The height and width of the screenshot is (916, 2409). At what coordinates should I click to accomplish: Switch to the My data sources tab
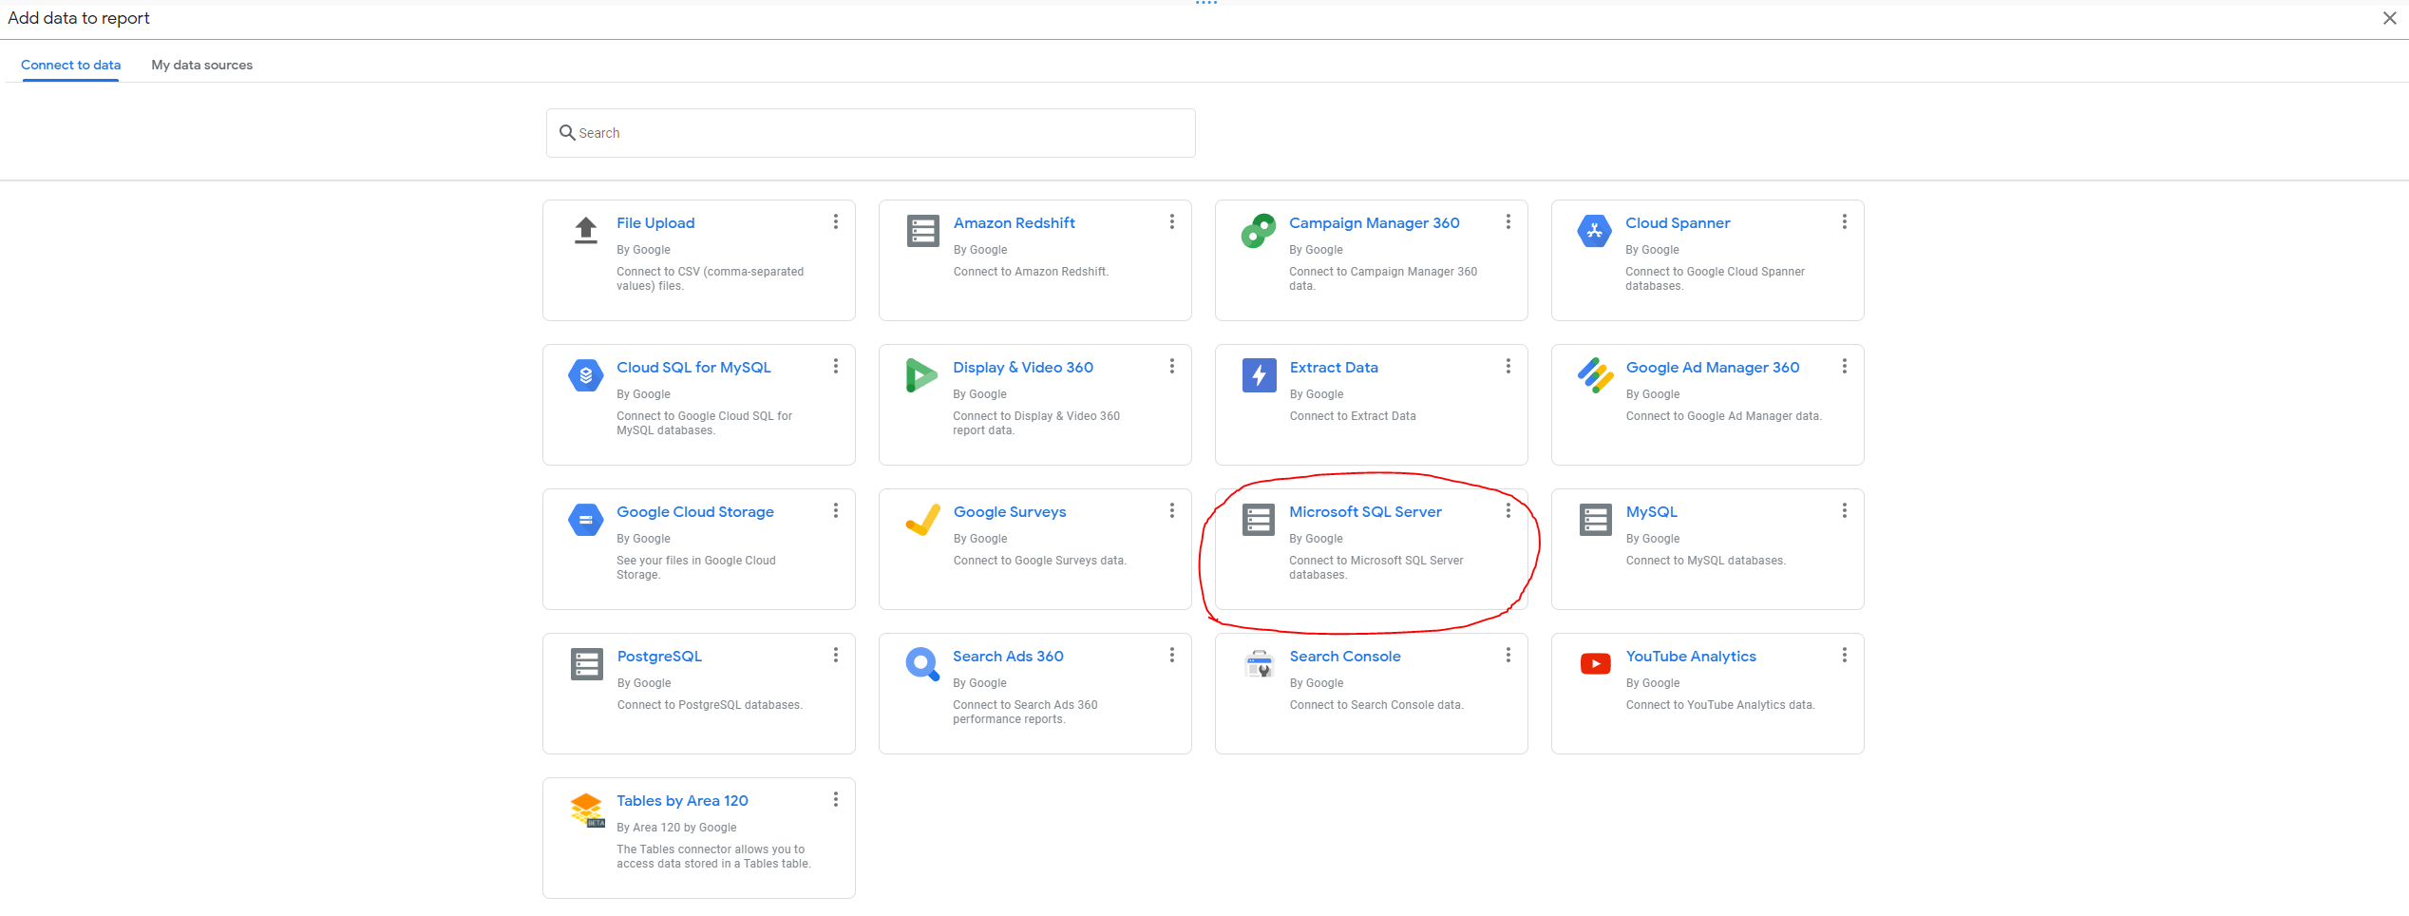(x=201, y=65)
